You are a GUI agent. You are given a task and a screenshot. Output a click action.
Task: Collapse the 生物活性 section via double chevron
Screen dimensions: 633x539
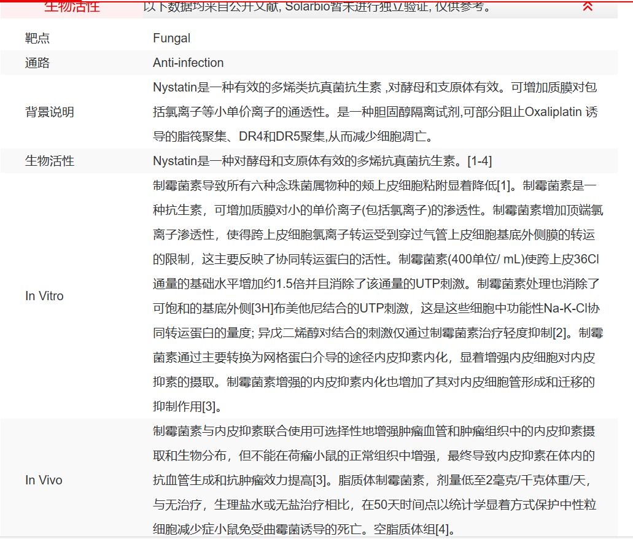pyautogui.click(x=588, y=6)
